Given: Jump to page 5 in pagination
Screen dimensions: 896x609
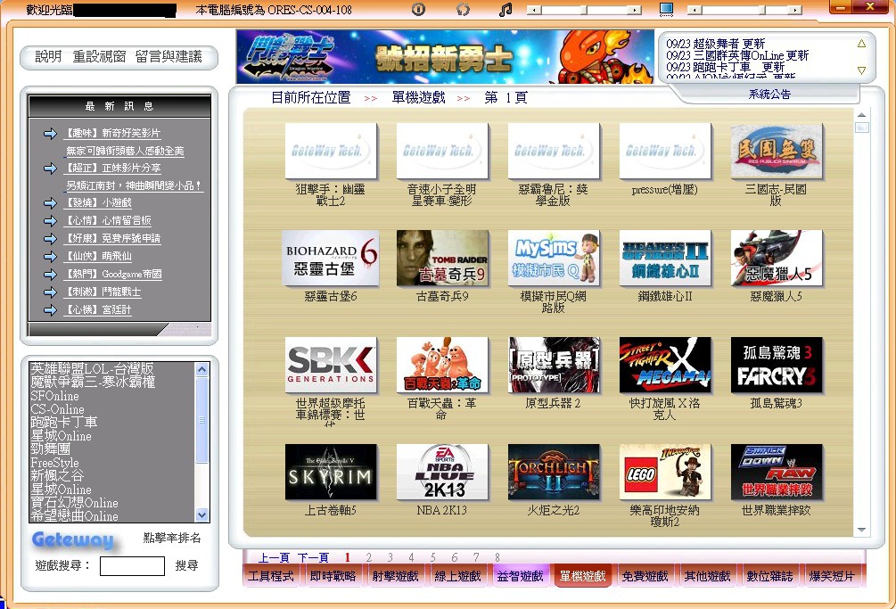Looking at the screenshot, I should pyautogui.click(x=432, y=557).
